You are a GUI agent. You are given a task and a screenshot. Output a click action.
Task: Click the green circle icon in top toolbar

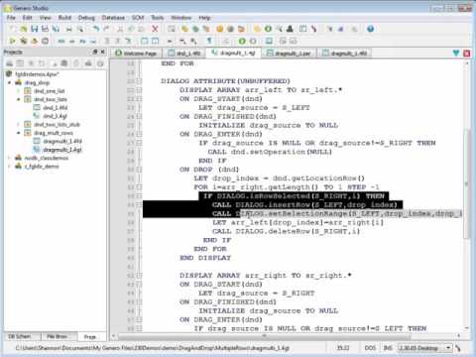(268, 29)
